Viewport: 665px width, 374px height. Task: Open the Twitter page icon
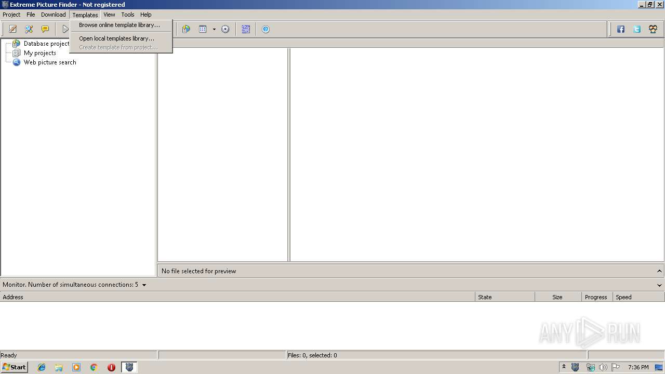tap(637, 29)
